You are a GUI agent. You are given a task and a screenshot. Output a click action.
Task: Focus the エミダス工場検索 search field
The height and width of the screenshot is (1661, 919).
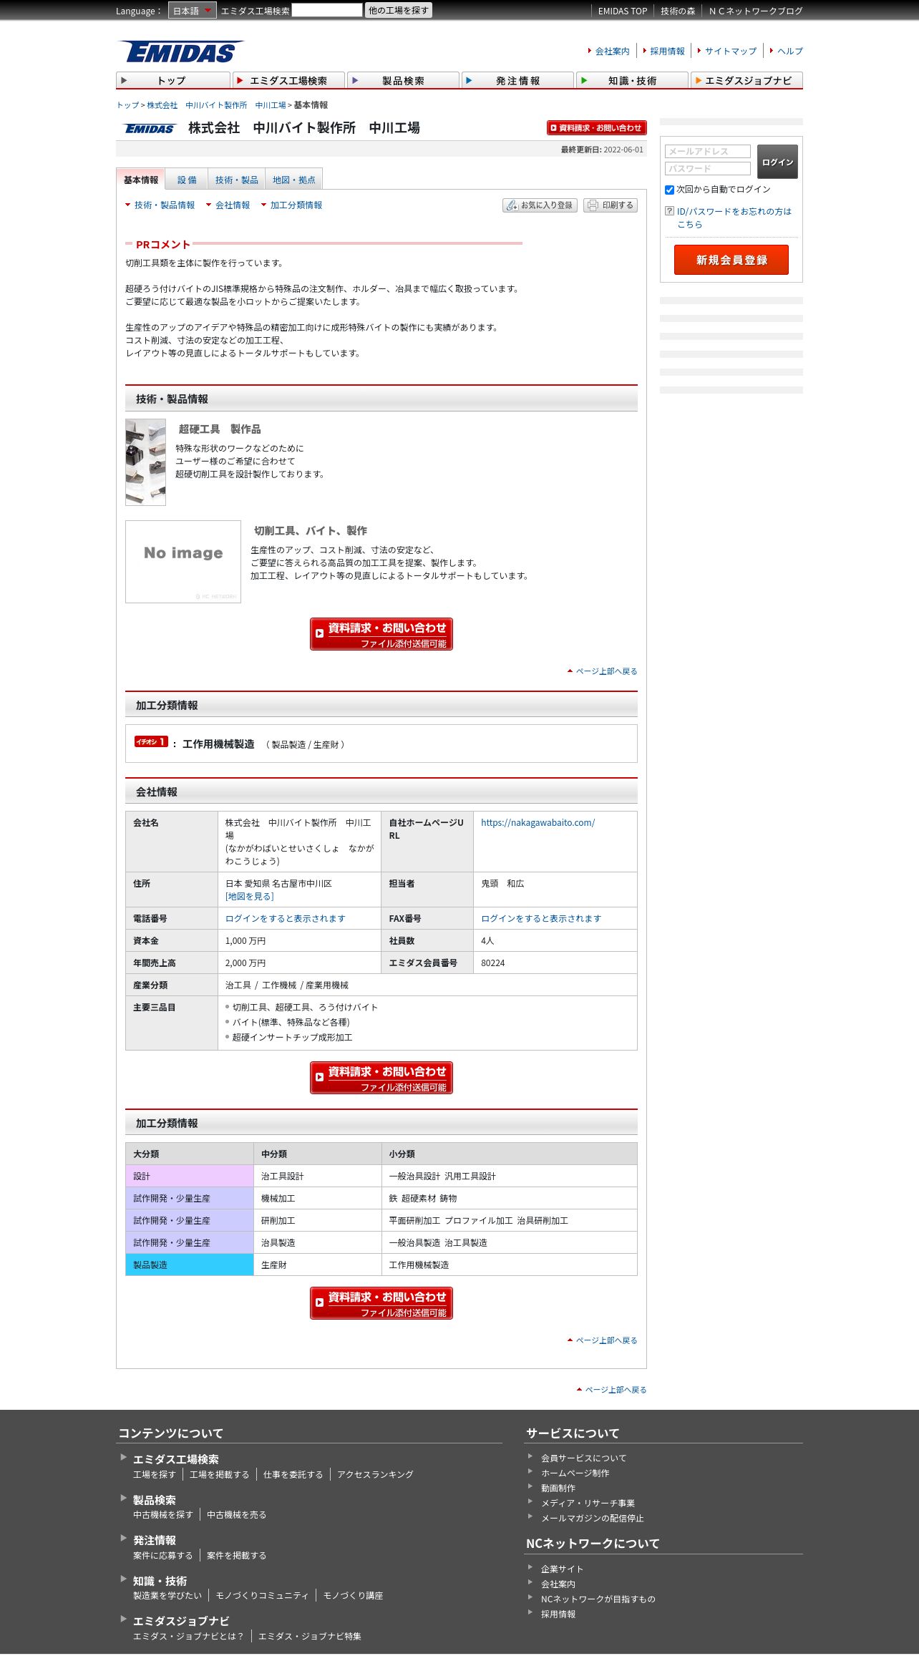pyautogui.click(x=327, y=10)
